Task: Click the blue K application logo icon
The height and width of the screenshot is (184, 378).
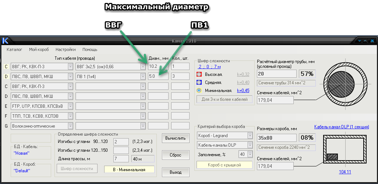Action: [5, 41]
